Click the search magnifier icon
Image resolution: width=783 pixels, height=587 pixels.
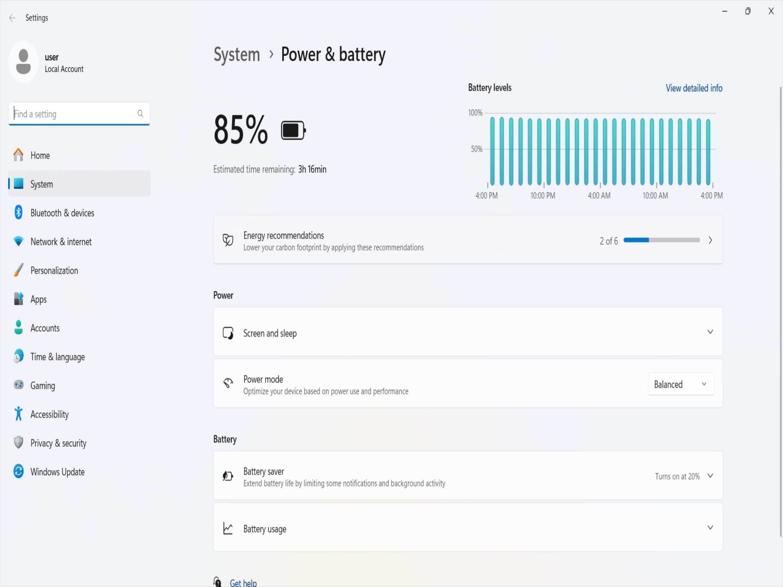[x=140, y=113]
